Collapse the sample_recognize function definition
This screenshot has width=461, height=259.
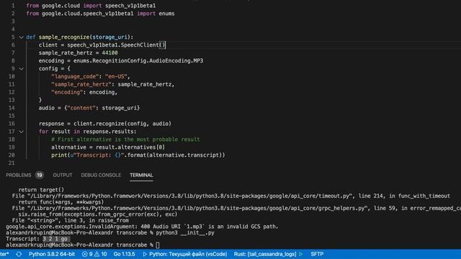tap(21, 37)
